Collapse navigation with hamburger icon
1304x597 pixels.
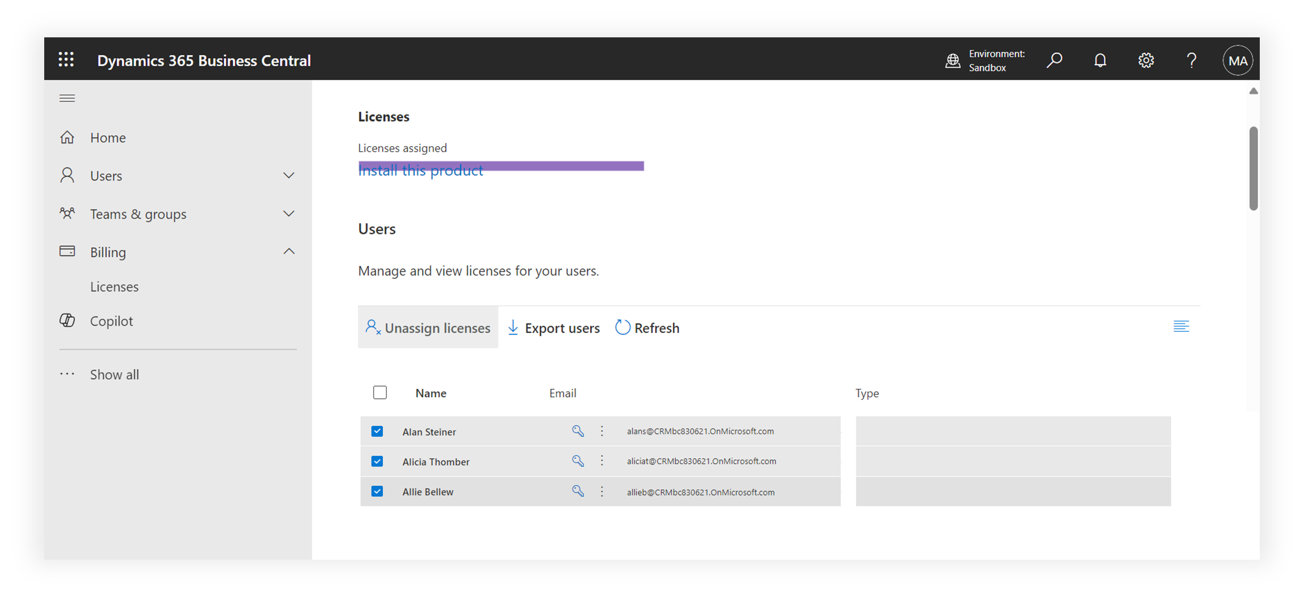(67, 98)
